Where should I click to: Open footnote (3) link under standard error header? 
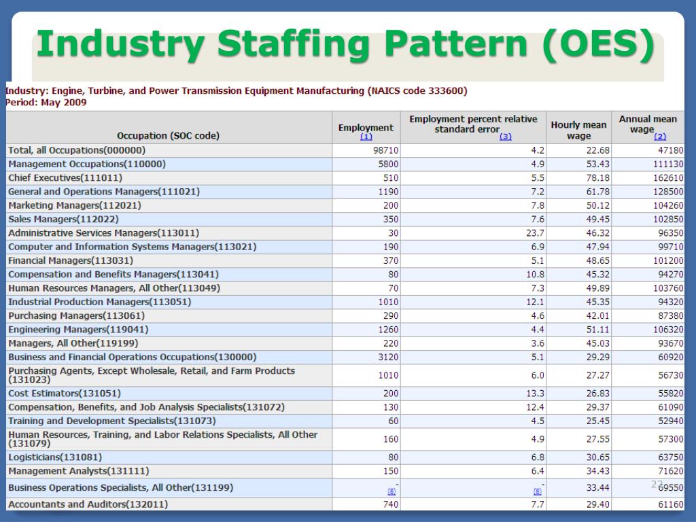coord(506,137)
